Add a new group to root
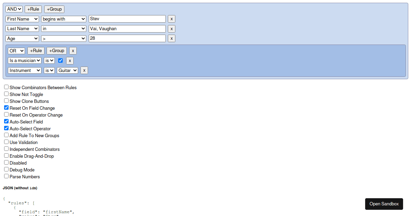Screen dimensions: 411x216 click(54, 9)
